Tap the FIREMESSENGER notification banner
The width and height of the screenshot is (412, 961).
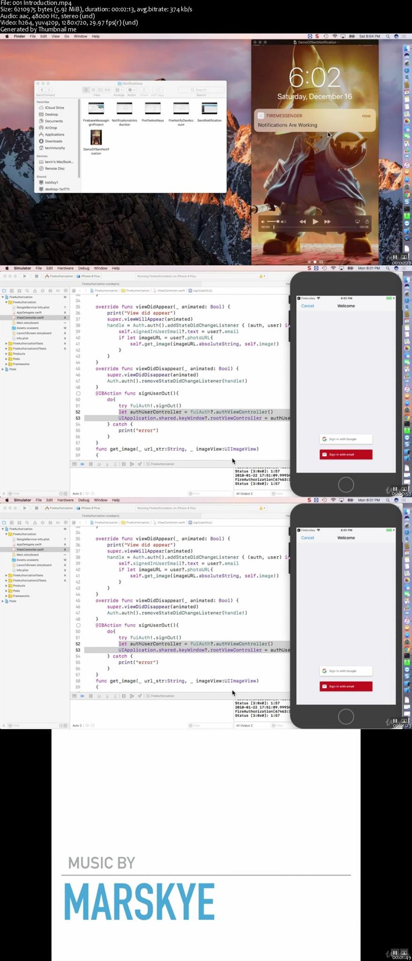[315, 121]
